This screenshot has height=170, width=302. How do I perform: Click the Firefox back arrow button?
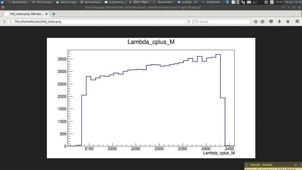tap(4, 21)
